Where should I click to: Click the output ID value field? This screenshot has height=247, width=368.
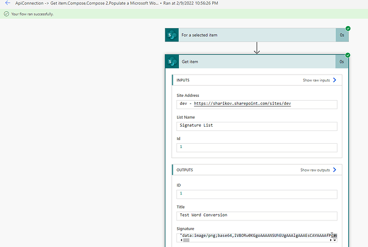click(x=257, y=194)
